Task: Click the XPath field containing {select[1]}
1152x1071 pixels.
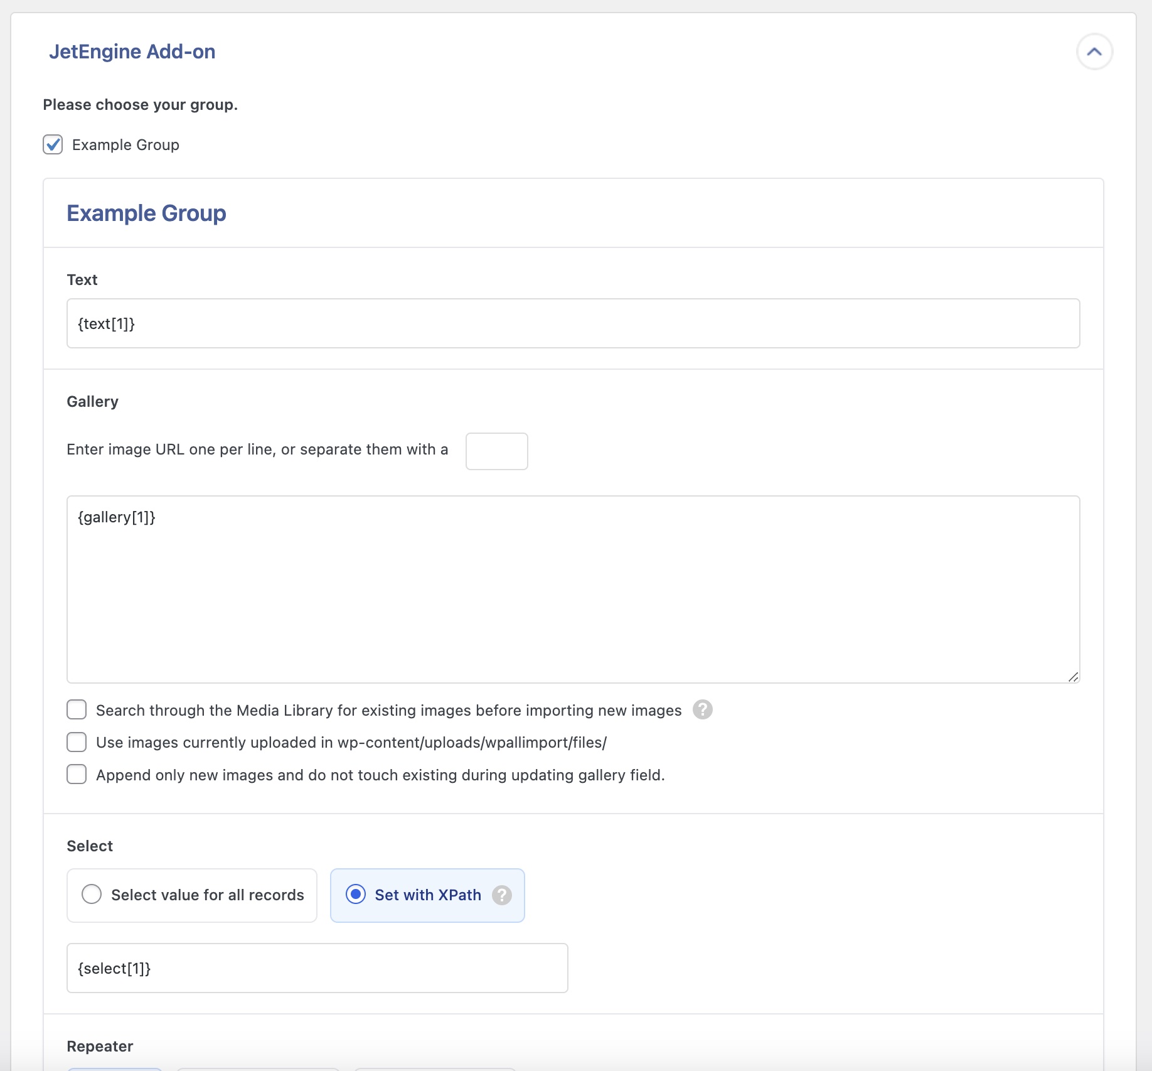Action: (317, 968)
